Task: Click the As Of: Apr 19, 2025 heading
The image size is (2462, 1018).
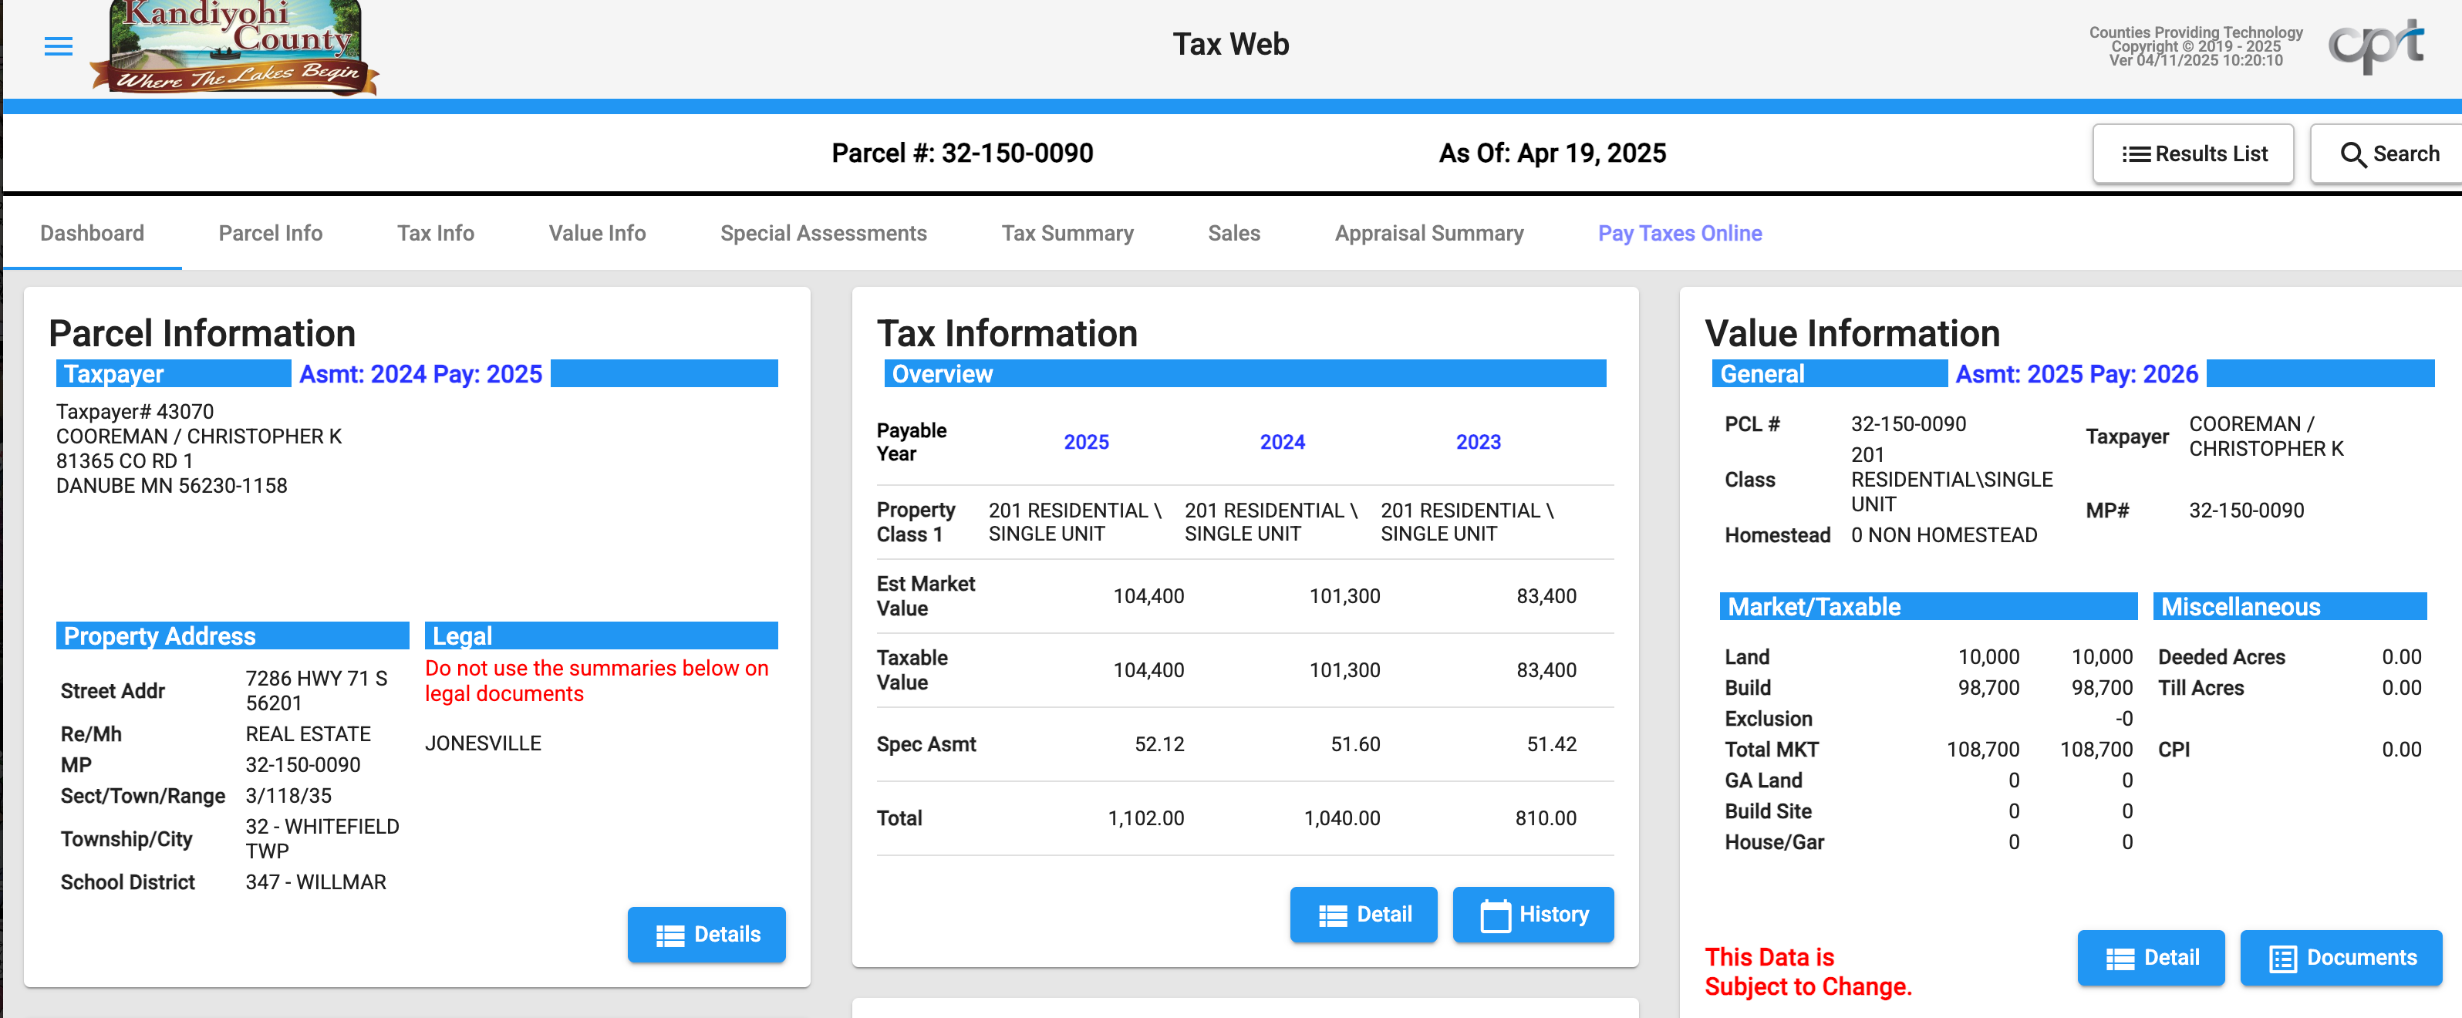Action: (x=1552, y=153)
